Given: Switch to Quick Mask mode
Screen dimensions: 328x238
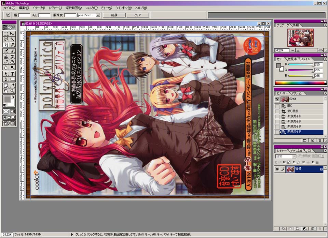Looking at the screenshot, I should [12, 111].
